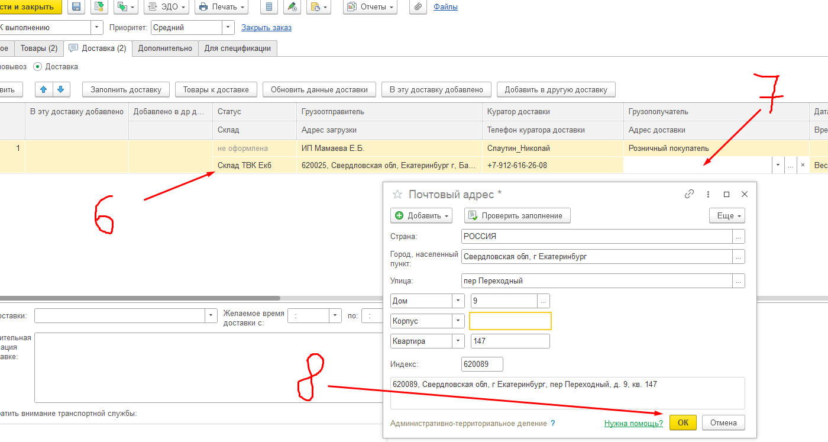Clear the delivery address cell with ×
Image resolution: width=828 pixels, height=442 pixels.
803,165
